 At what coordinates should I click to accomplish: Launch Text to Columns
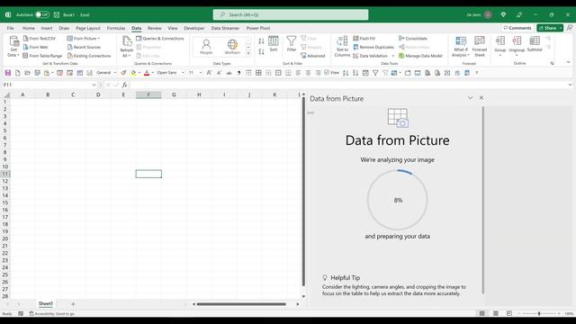(342, 47)
